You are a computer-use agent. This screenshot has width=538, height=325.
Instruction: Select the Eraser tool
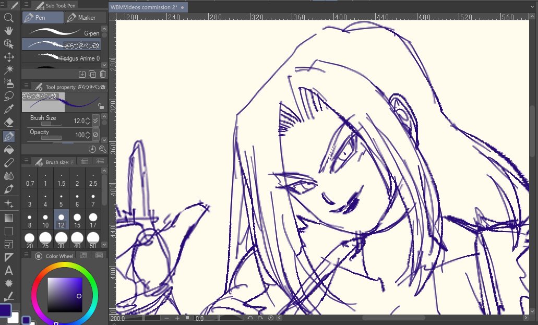8,122
